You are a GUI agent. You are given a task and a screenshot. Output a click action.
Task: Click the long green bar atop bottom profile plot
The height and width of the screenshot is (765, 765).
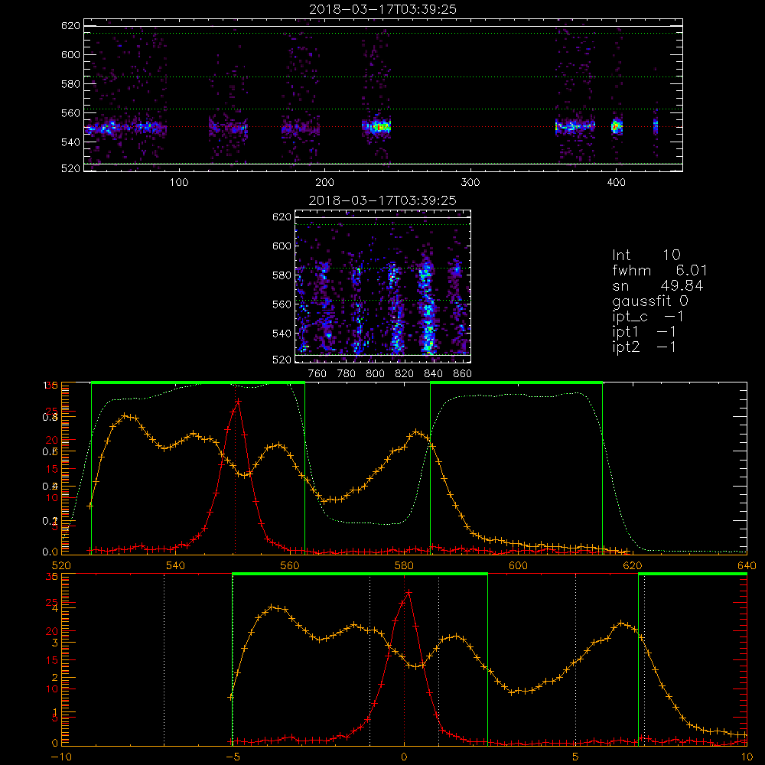[x=360, y=574]
